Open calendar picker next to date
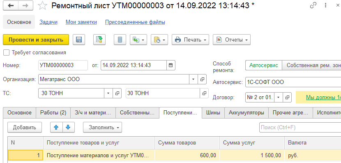The image size is (341, 163). [171, 65]
